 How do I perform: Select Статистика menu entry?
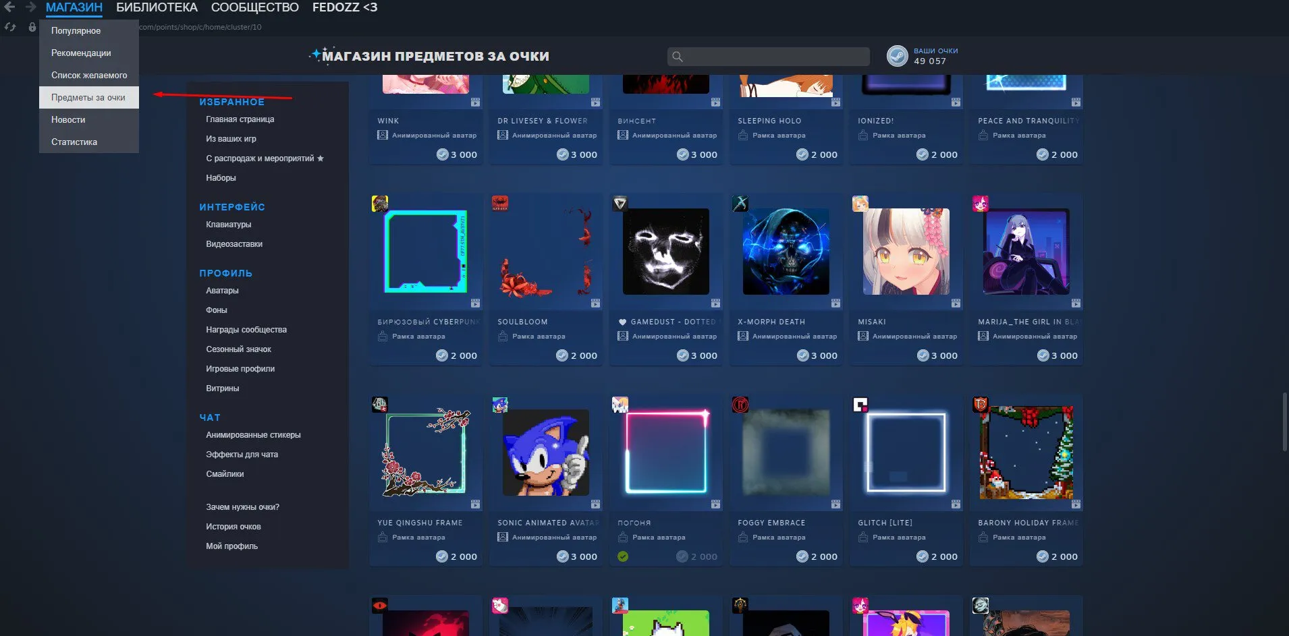click(x=89, y=142)
